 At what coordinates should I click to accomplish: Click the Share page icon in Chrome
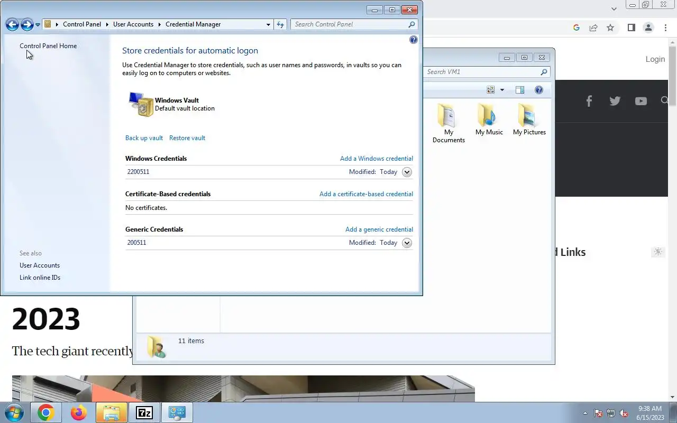pyautogui.click(x=593, y=27)
